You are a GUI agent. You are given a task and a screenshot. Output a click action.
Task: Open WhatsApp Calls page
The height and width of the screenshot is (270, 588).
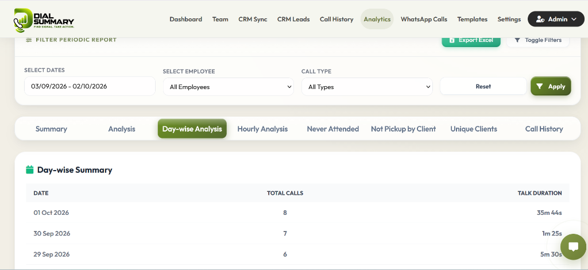424,19
